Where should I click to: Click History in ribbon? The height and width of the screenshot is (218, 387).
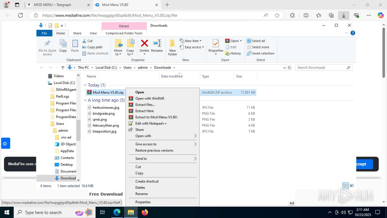click(233, 53)
